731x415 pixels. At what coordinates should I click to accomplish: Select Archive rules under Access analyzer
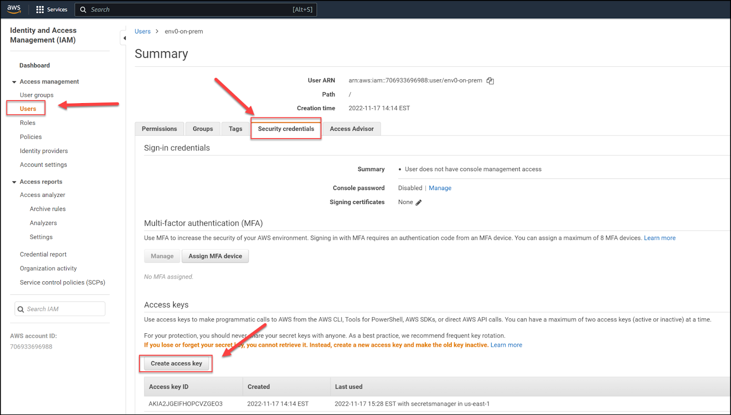coord(48,209)
